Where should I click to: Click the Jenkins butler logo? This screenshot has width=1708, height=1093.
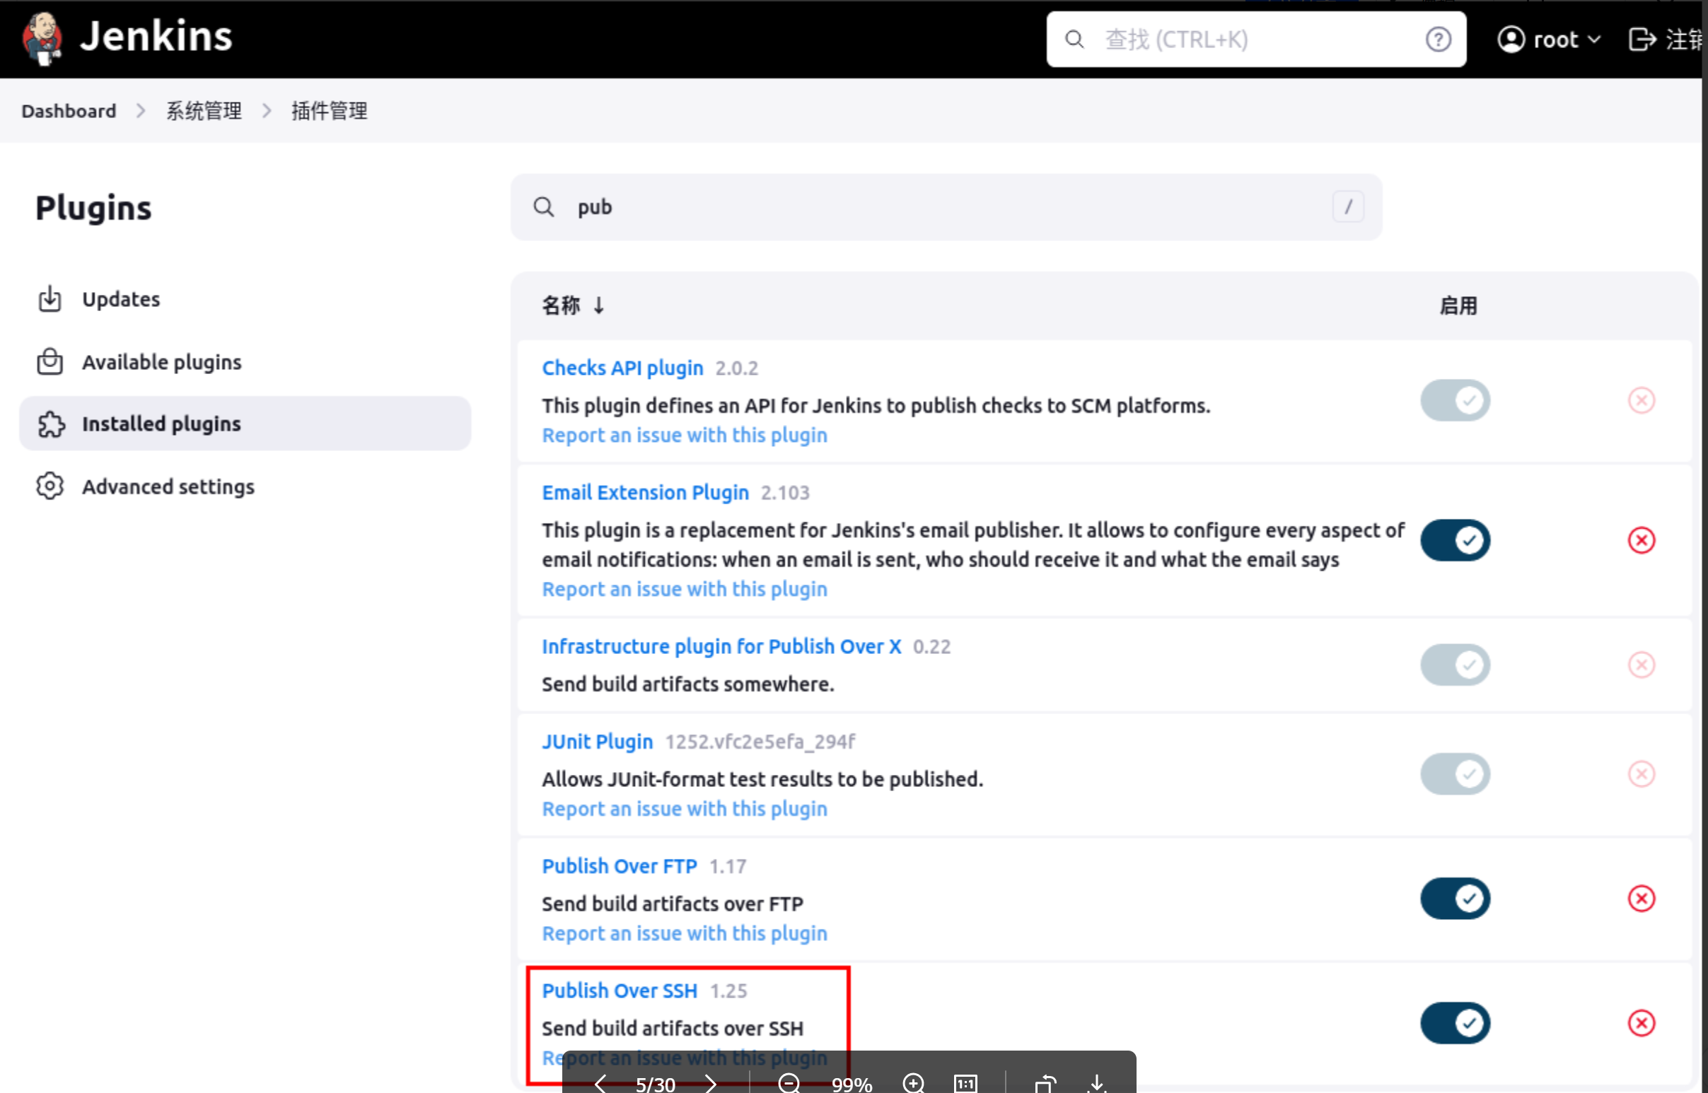point(42,38)
